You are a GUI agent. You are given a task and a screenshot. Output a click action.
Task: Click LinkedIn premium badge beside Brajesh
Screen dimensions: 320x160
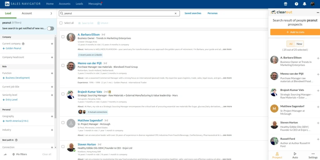[x=110, y=92]
